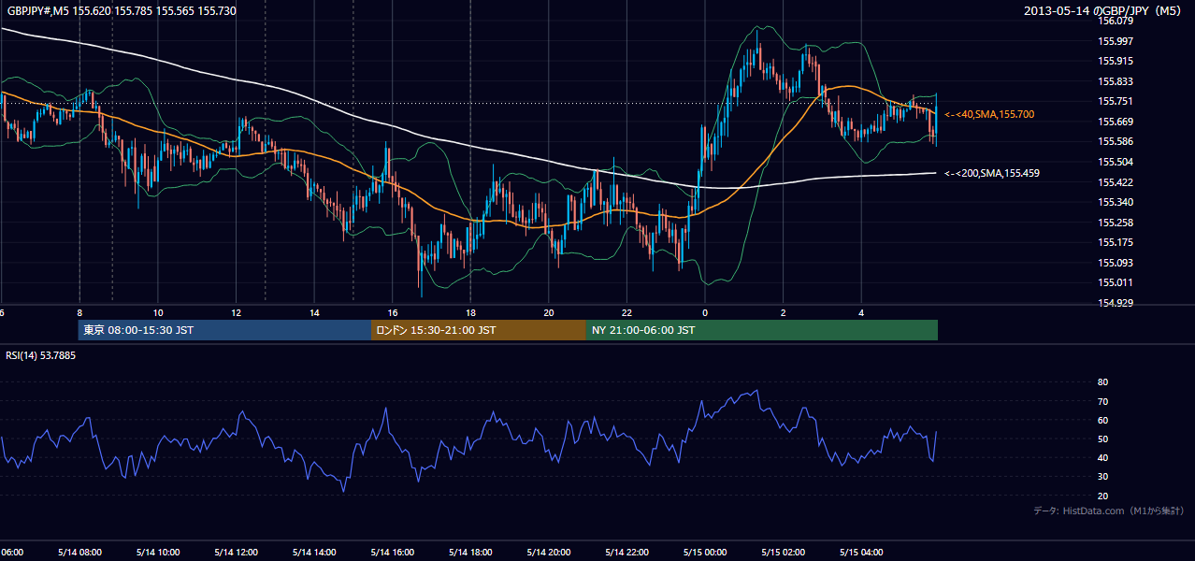This screenshot has height=561, width=1195.
Task: Click the white 200 SMA label 155.459
Action: [992, 173]
